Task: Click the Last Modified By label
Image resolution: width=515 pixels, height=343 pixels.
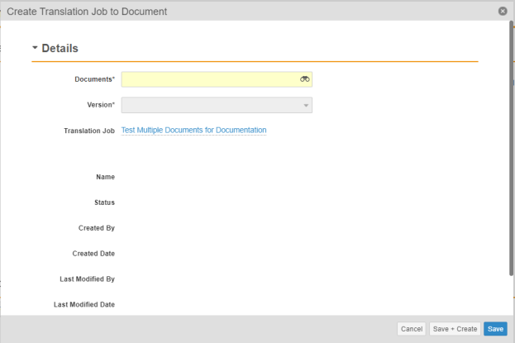Action: coord(87,279)
